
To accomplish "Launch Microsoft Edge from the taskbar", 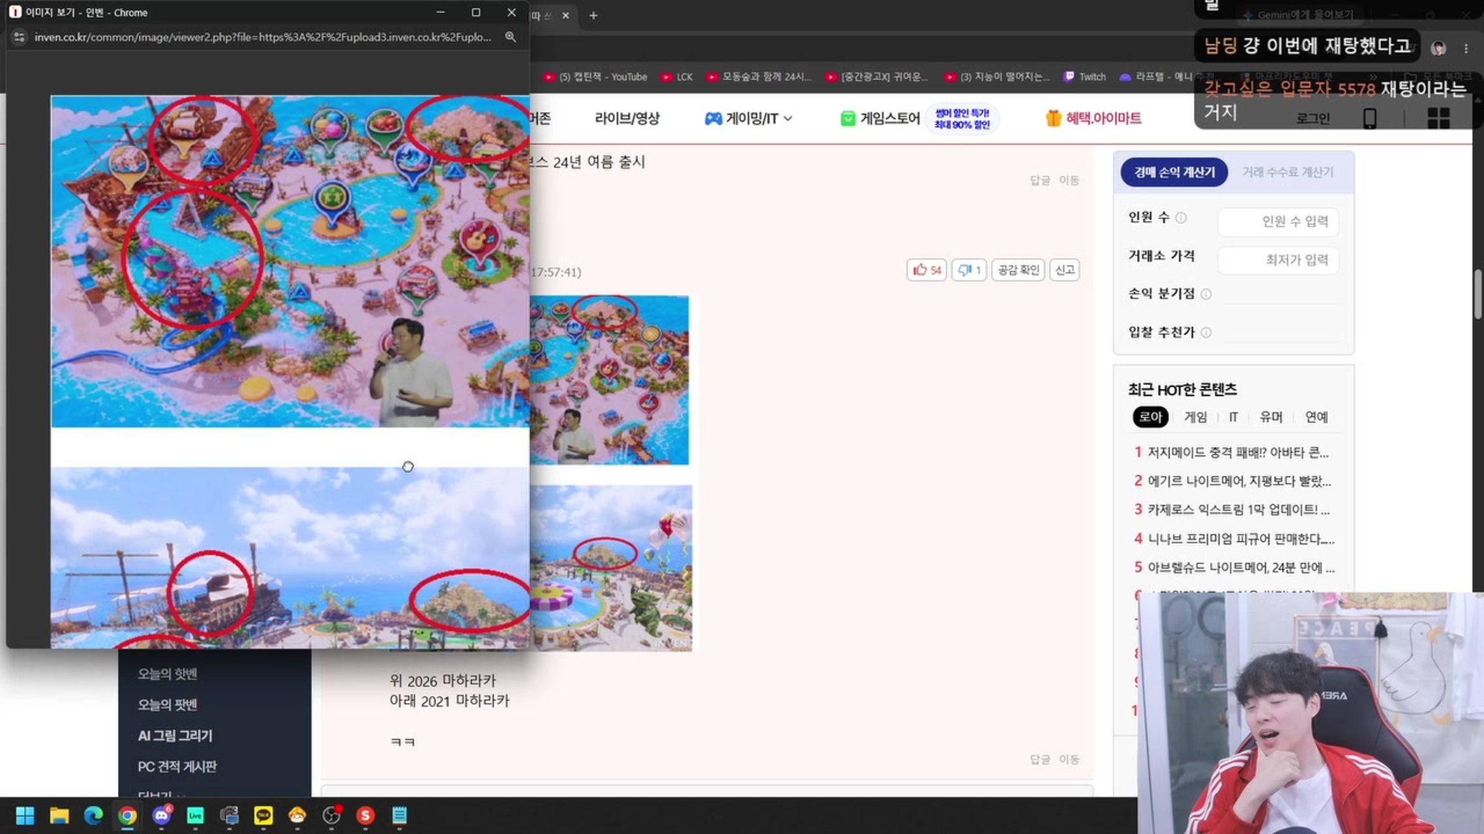I will coord(93,815).
